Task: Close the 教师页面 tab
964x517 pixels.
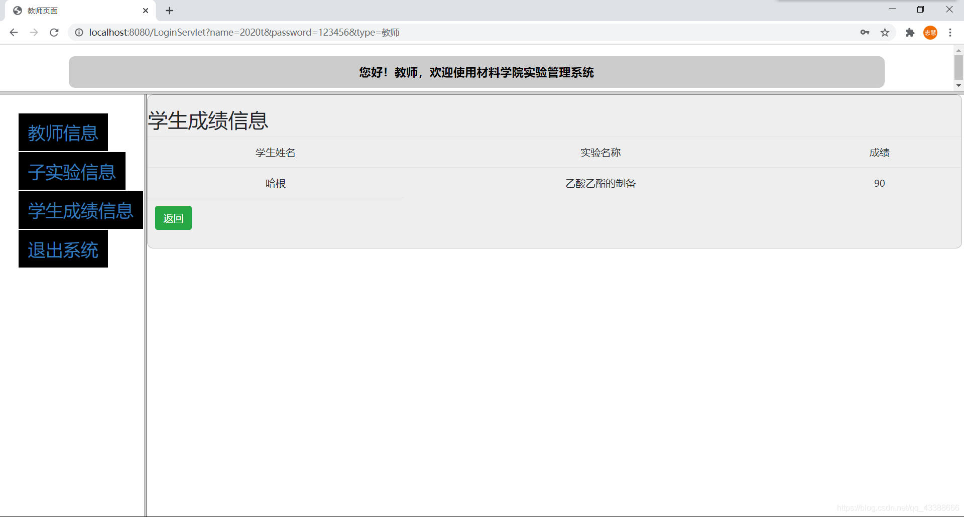Action: (x=146, y=11)
